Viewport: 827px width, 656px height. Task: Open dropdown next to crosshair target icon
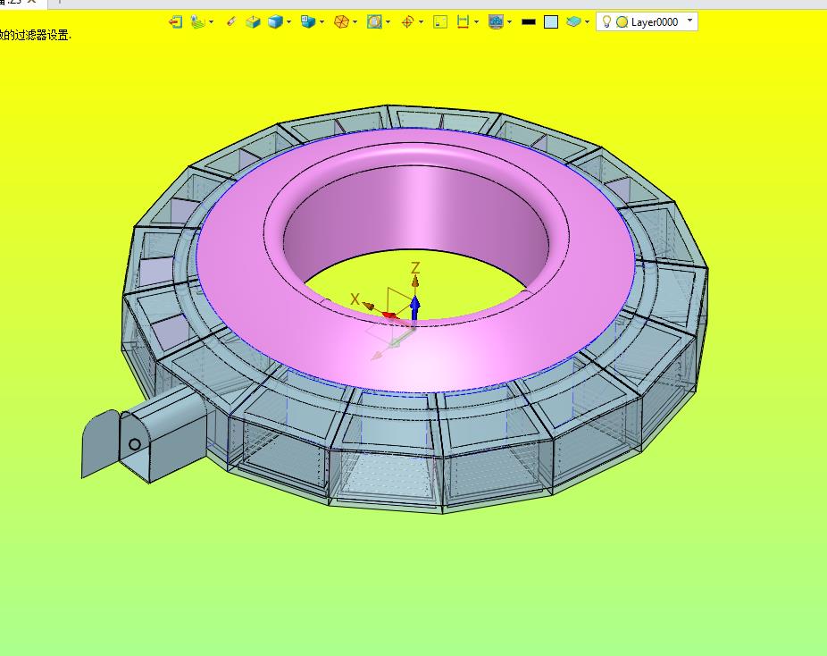421,22
